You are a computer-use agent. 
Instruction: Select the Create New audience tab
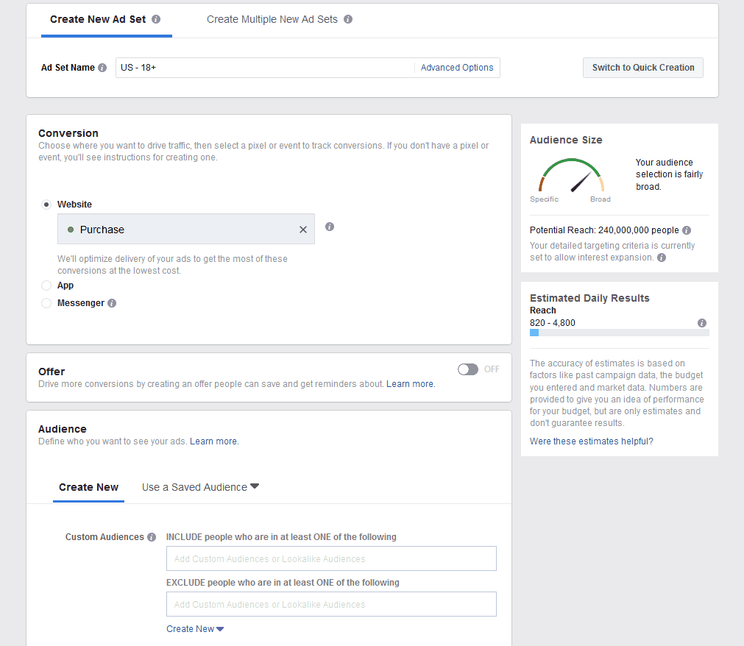89,487
